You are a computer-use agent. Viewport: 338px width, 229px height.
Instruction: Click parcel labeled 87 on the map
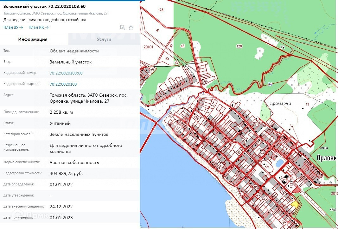pos(239,152)
